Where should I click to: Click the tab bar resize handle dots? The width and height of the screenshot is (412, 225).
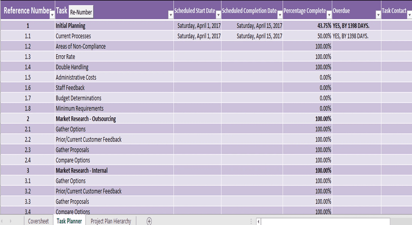(251, 221)
